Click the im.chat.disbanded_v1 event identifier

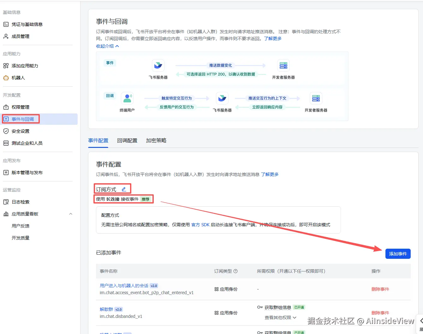click(x=121, y=316)
